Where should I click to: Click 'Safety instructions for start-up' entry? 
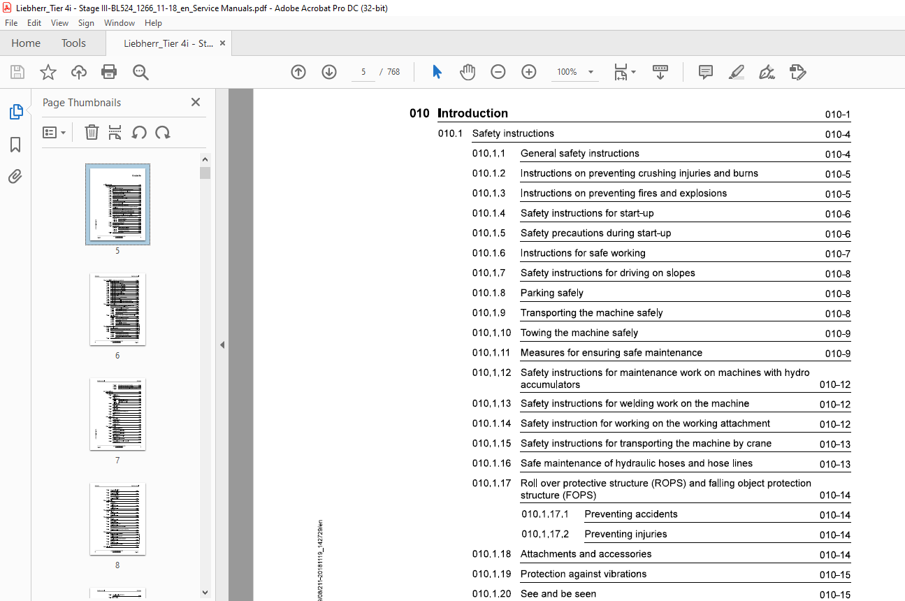point(587,213)
